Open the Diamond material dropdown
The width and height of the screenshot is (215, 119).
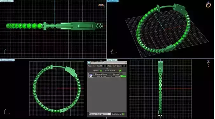pyautogui.click(x=109, y=114)
